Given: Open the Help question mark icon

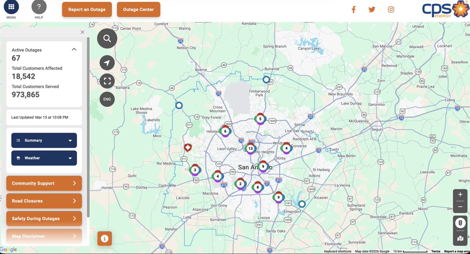Looking at the screenshot, I should coord(39,7).
